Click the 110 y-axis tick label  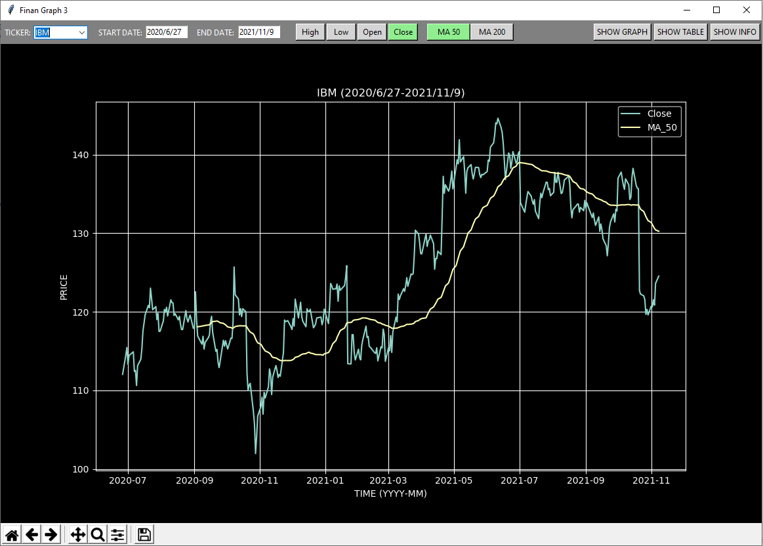(81, 390)
